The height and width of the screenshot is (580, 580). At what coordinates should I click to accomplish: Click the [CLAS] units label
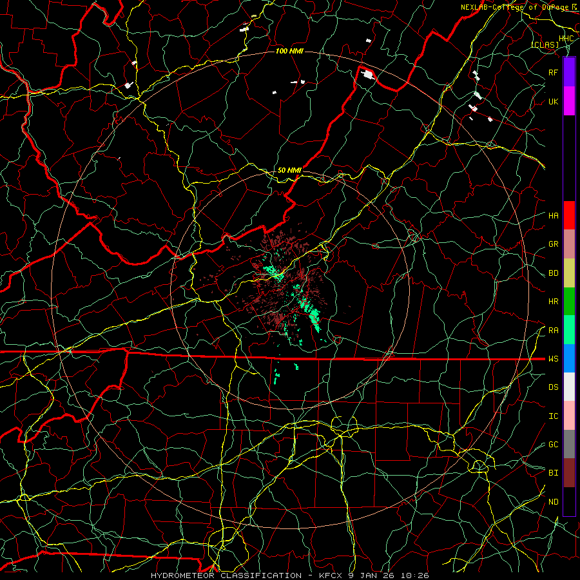tap(545, 45)
